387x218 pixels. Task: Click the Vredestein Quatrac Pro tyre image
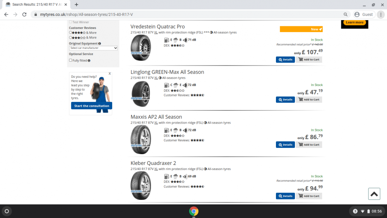pos(141,48)
